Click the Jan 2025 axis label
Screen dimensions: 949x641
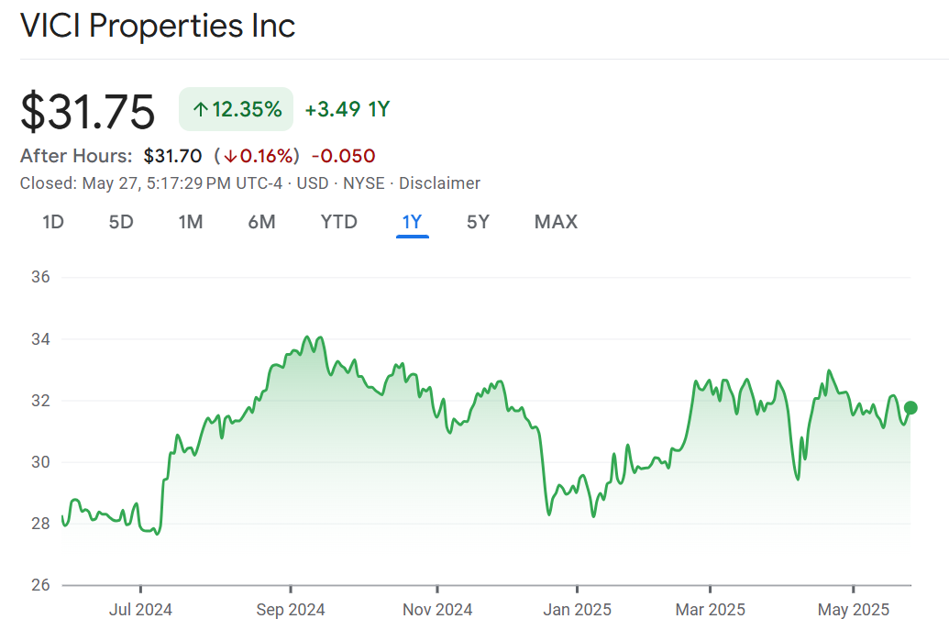577,610
